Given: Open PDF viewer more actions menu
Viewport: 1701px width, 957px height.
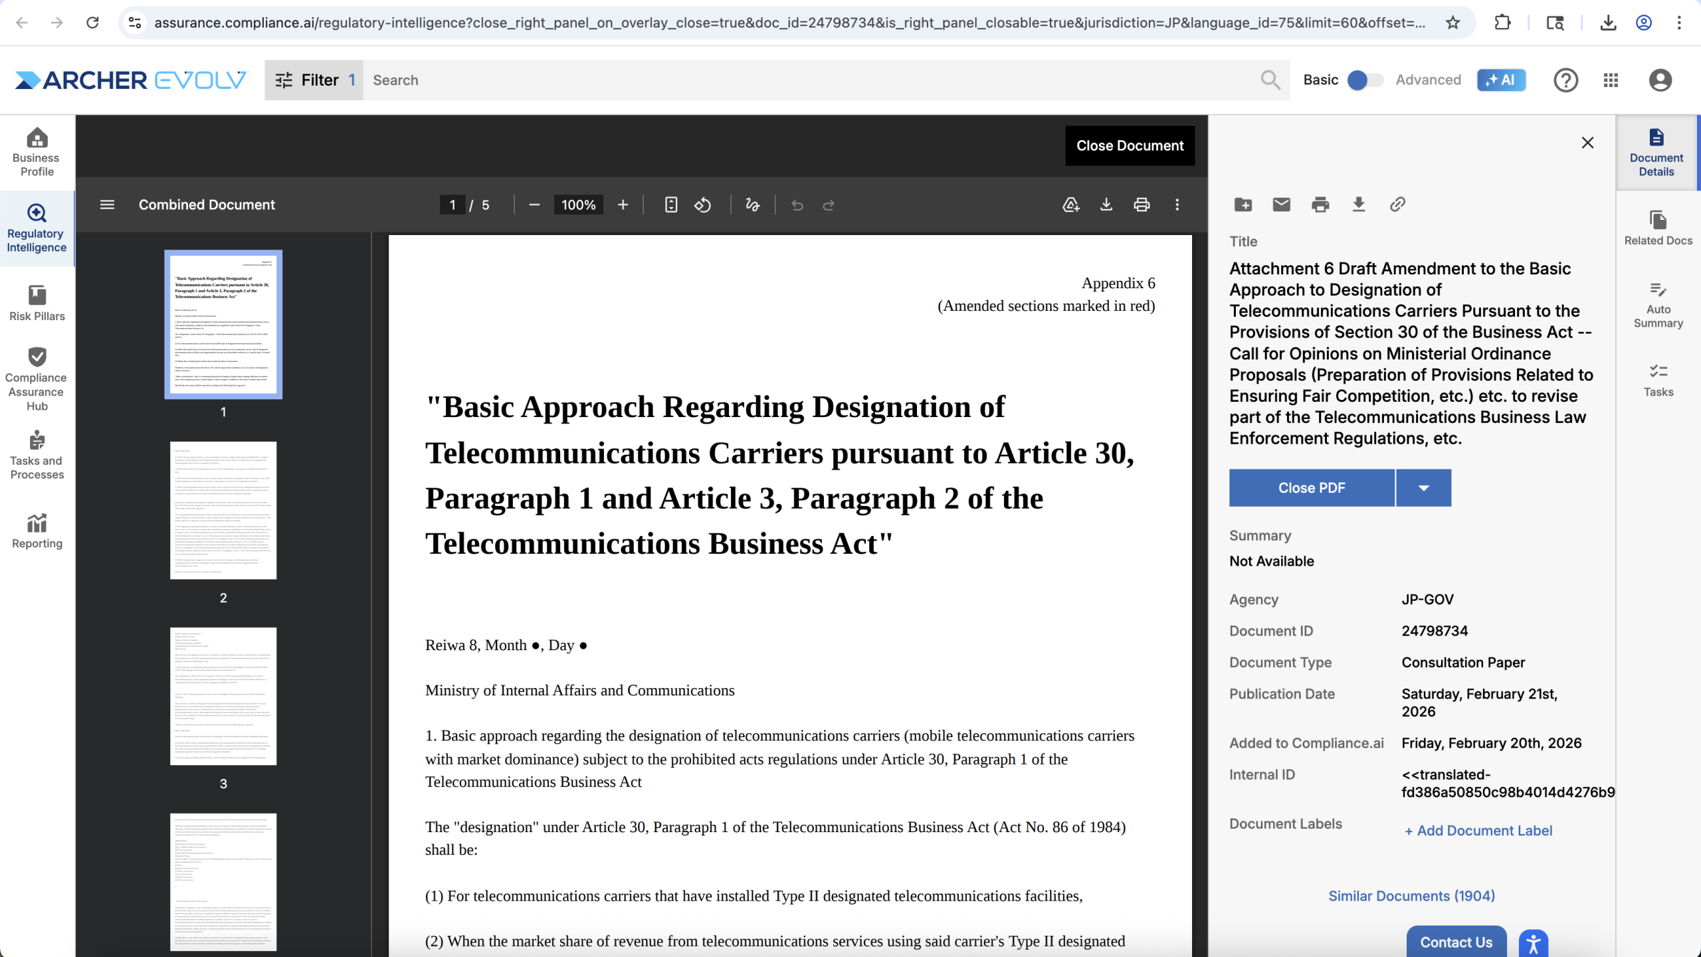Looking at the screenshot, I should coord(1177,205).
